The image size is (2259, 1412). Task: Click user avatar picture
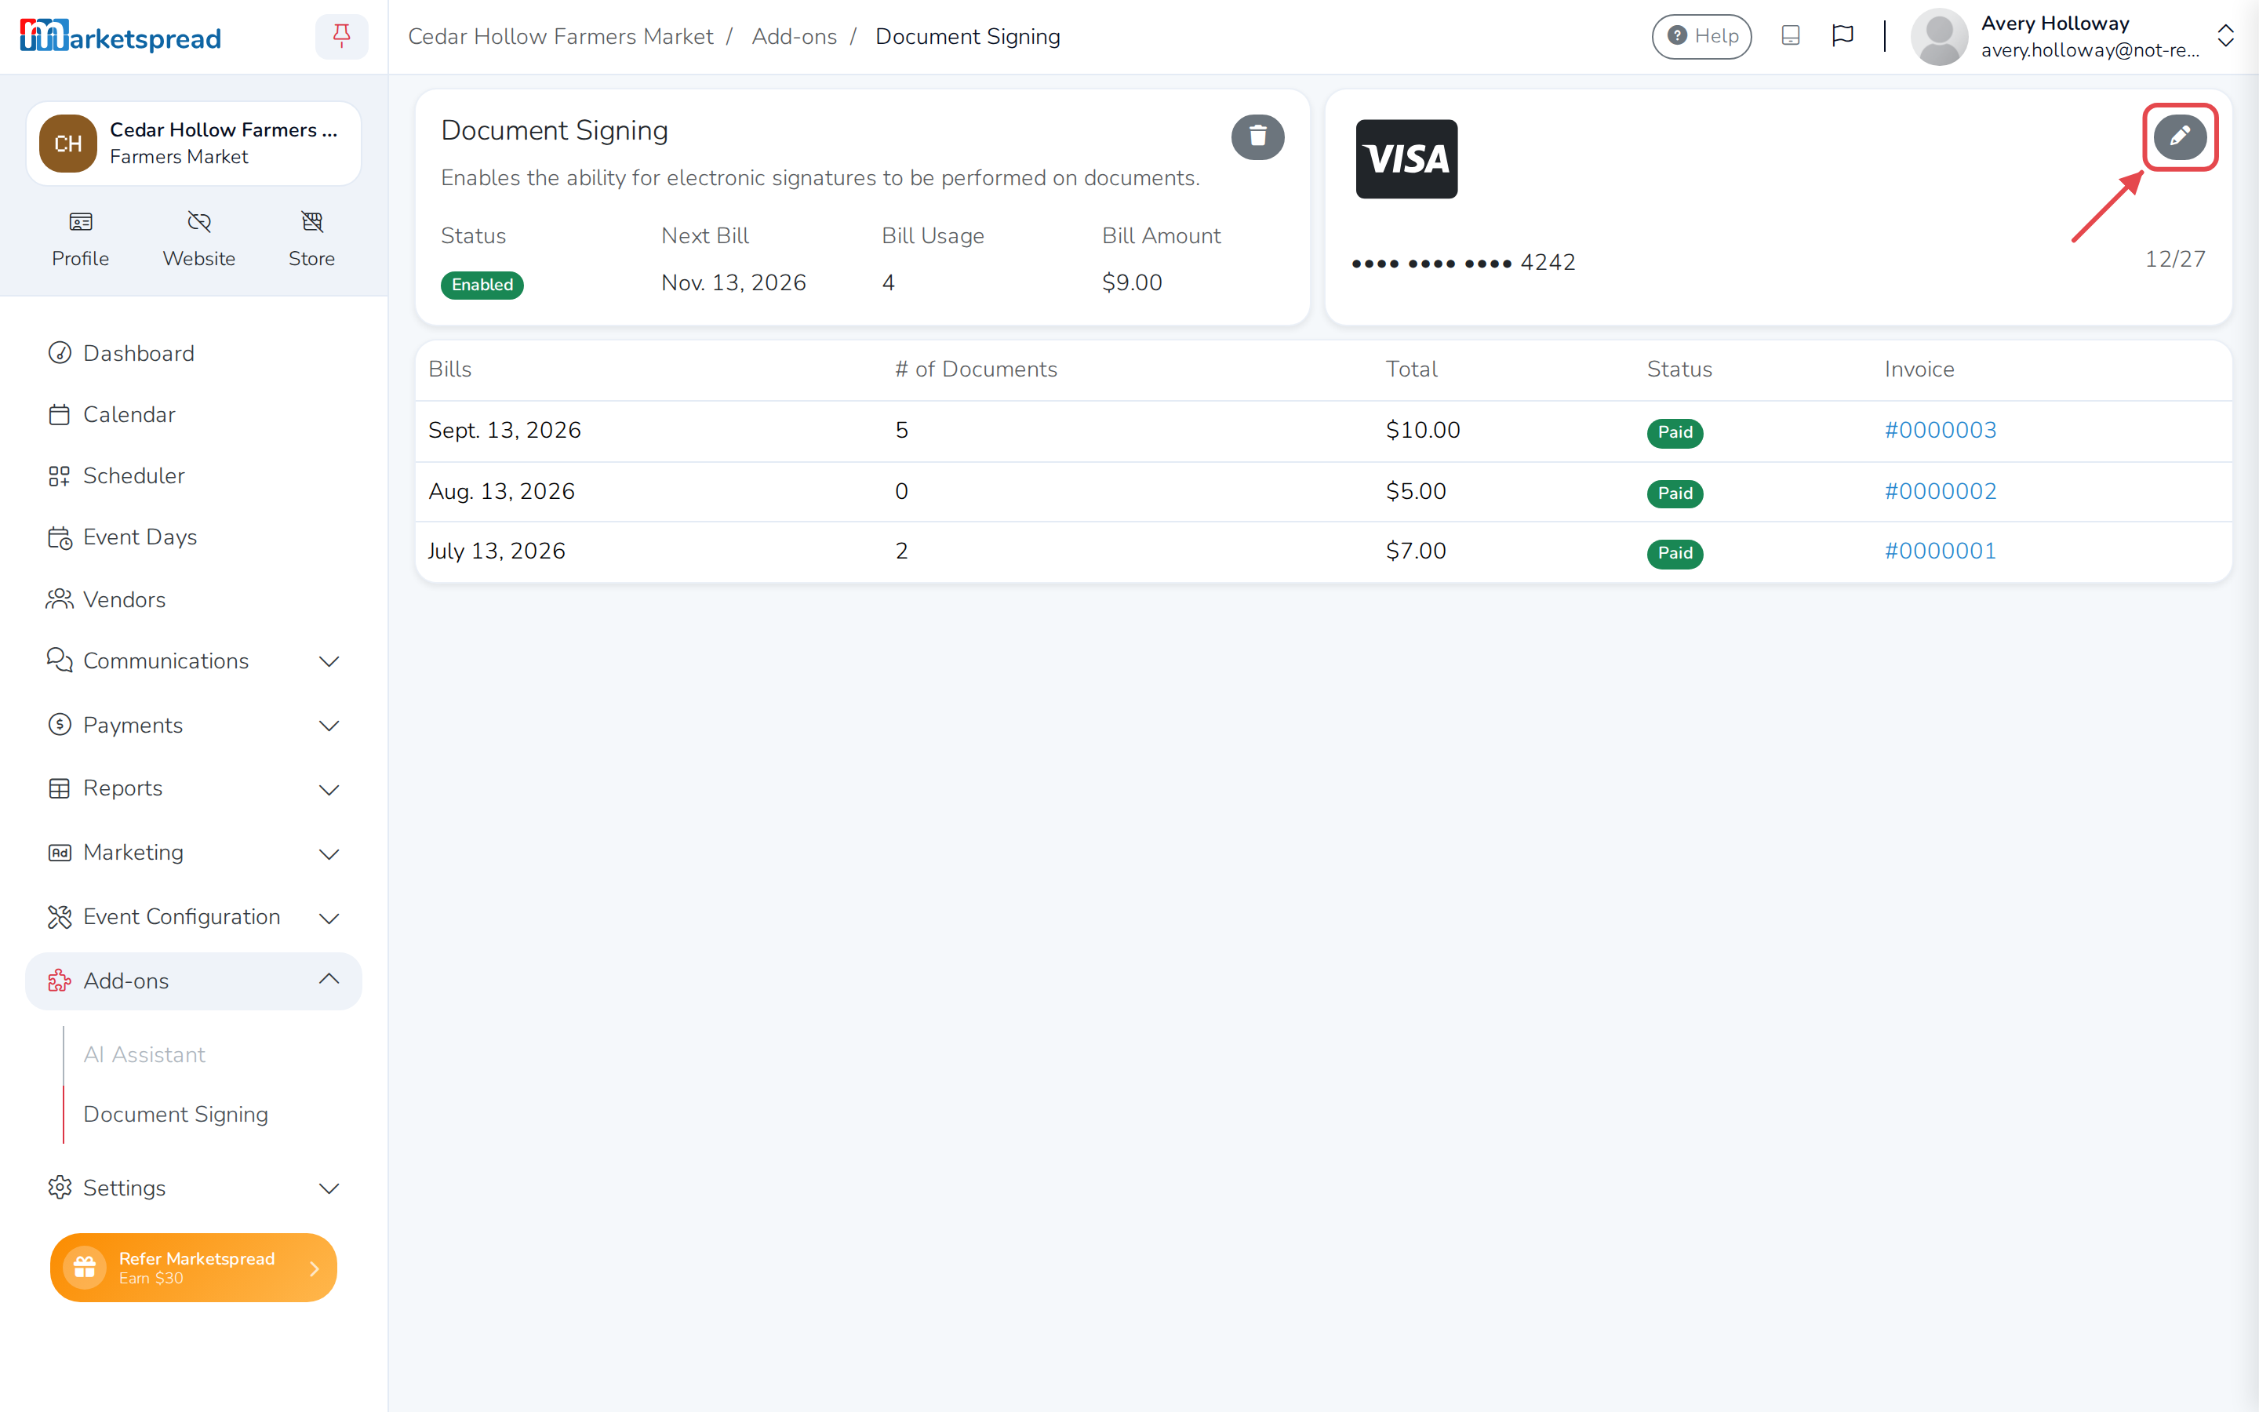click(x=1939, y=36)
